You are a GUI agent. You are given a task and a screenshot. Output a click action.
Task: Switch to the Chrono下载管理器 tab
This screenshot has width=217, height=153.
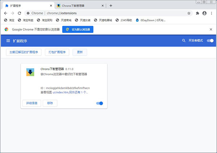[77, 5]
